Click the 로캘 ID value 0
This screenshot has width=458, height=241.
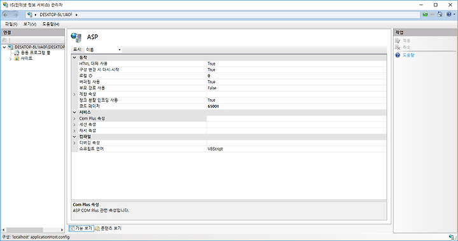point(209,76)
